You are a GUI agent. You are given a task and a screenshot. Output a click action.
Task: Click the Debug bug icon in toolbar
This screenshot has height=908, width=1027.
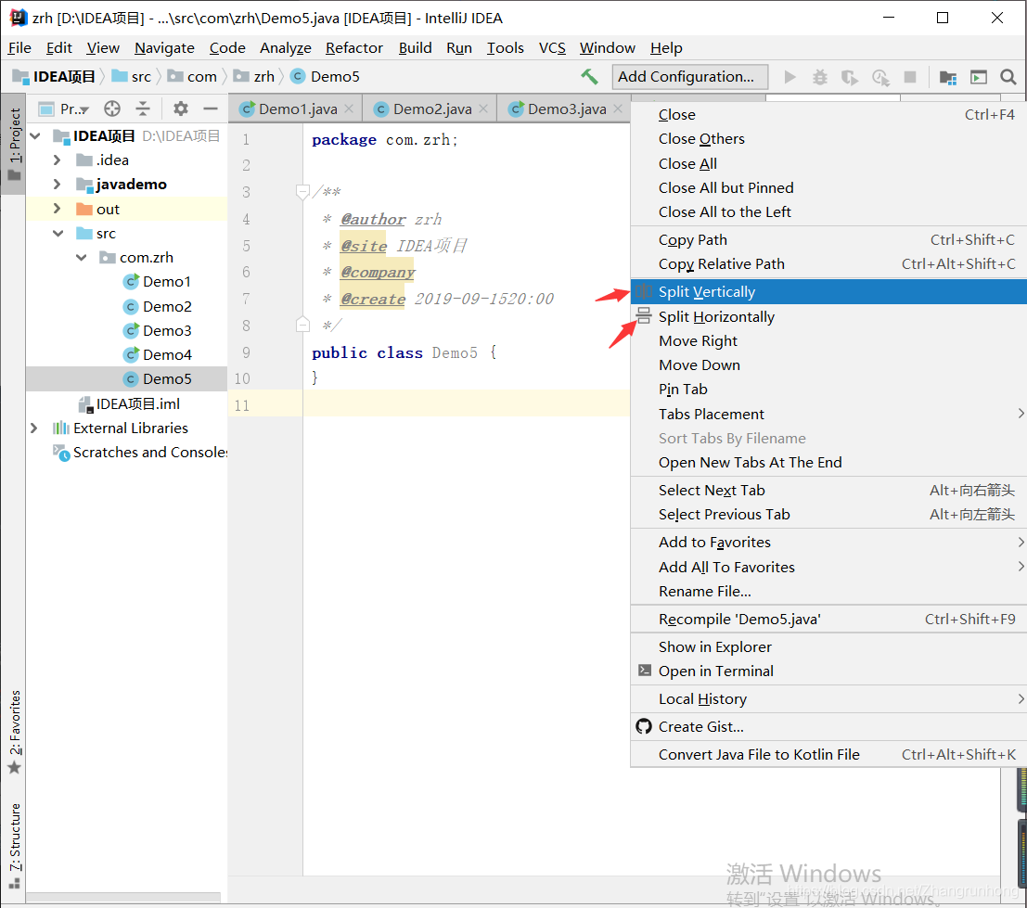coord(819,77)
